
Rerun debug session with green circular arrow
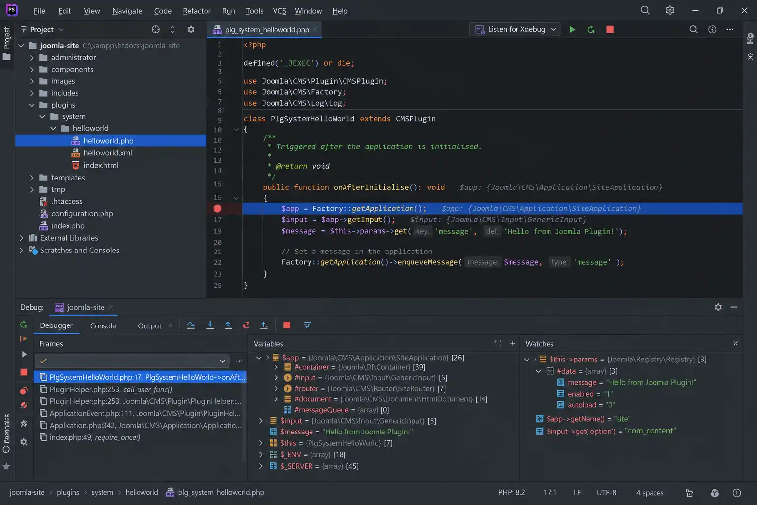(23, 325)
